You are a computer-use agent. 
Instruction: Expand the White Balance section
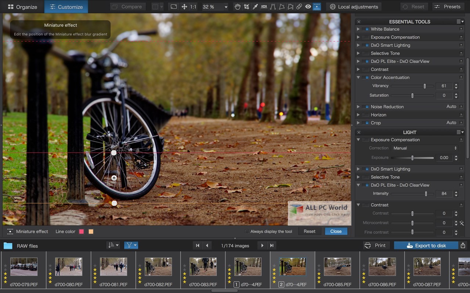[358, 29]
